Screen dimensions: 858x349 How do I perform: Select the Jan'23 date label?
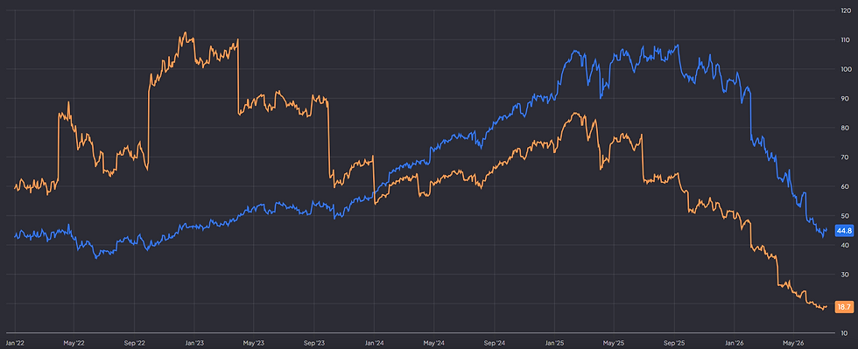click(x=194, y=343)
